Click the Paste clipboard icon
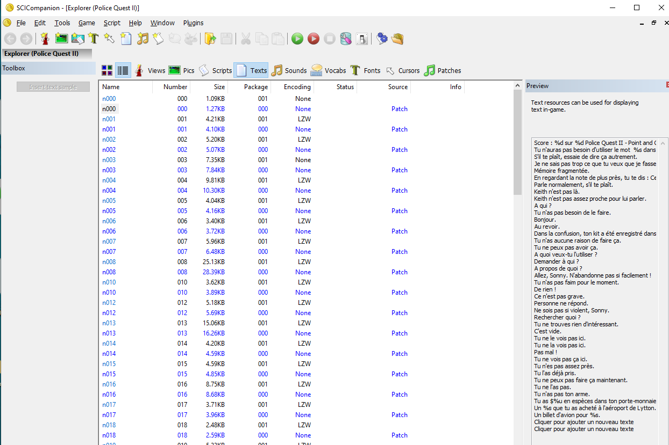 (x=278, y=39)
